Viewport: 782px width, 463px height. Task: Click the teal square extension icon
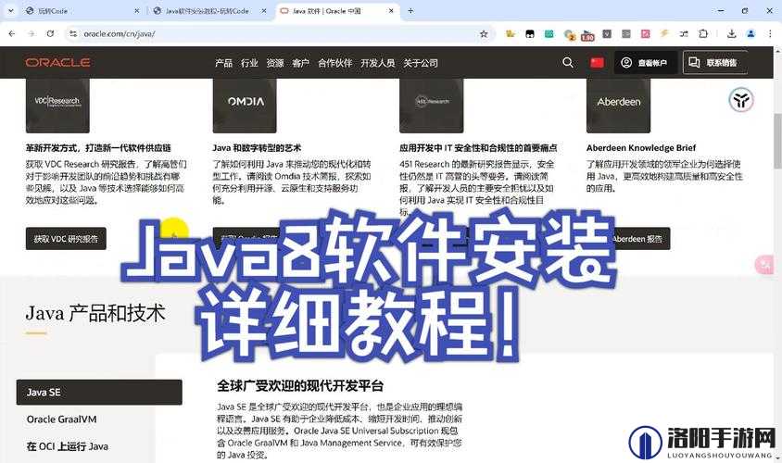tap(549, 34)
